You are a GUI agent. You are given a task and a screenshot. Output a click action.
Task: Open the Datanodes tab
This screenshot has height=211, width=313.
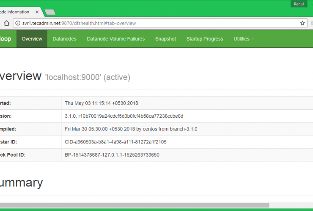(64, 39)
